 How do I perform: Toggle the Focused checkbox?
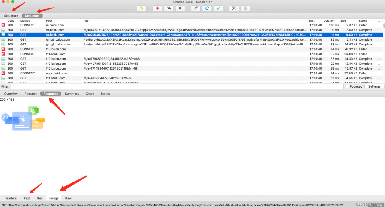[347, 86]
